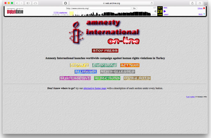Reload the page with the refresh icon
This screenshot has width=211, height=138.
tap(152, 3)
